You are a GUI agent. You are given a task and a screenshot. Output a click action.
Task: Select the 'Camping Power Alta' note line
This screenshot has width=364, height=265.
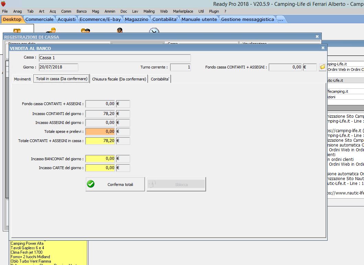pyautogui.click(x=27, y=243)
